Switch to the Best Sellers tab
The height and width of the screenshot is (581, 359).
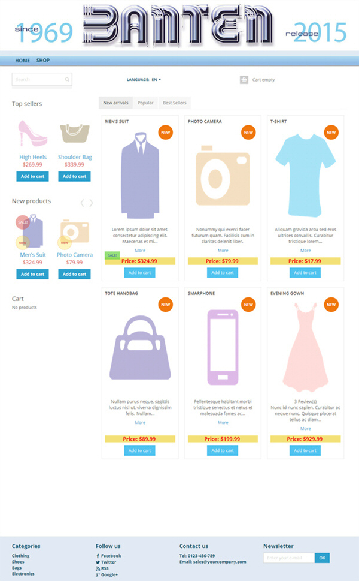click(175, 103)
